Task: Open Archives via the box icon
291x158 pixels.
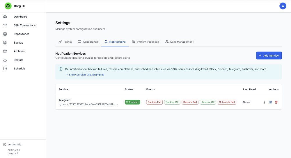Action: (x=5, y=51)
